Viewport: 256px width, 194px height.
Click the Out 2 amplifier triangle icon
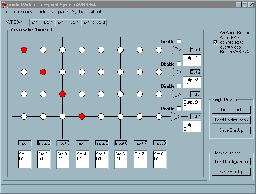pyautogui.click(x=175, y=72)
